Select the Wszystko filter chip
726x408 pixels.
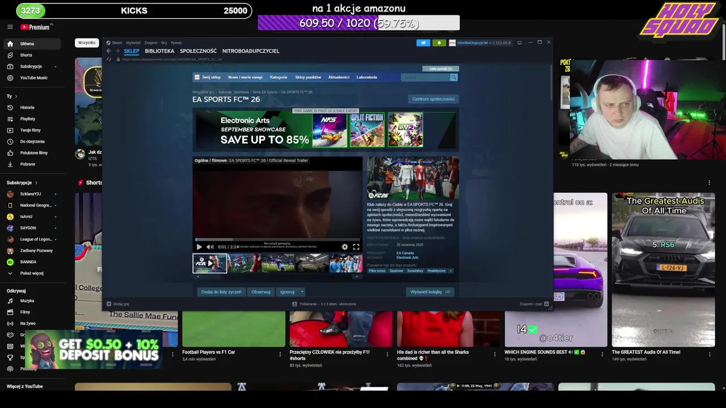tap(87, 42)
